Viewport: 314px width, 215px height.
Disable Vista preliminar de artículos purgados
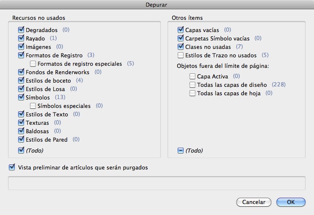pyautogui.click(x=11, y=167)
